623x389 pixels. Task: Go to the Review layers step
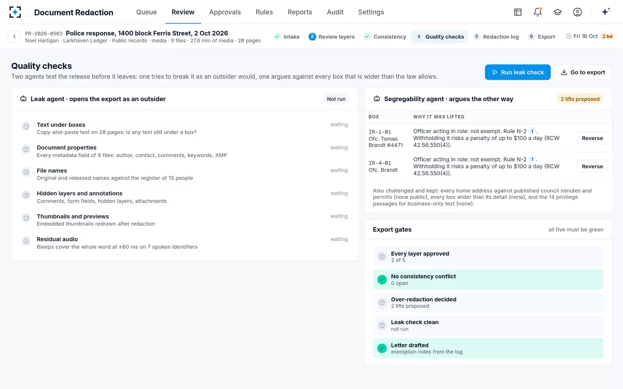tap(331, 37)
